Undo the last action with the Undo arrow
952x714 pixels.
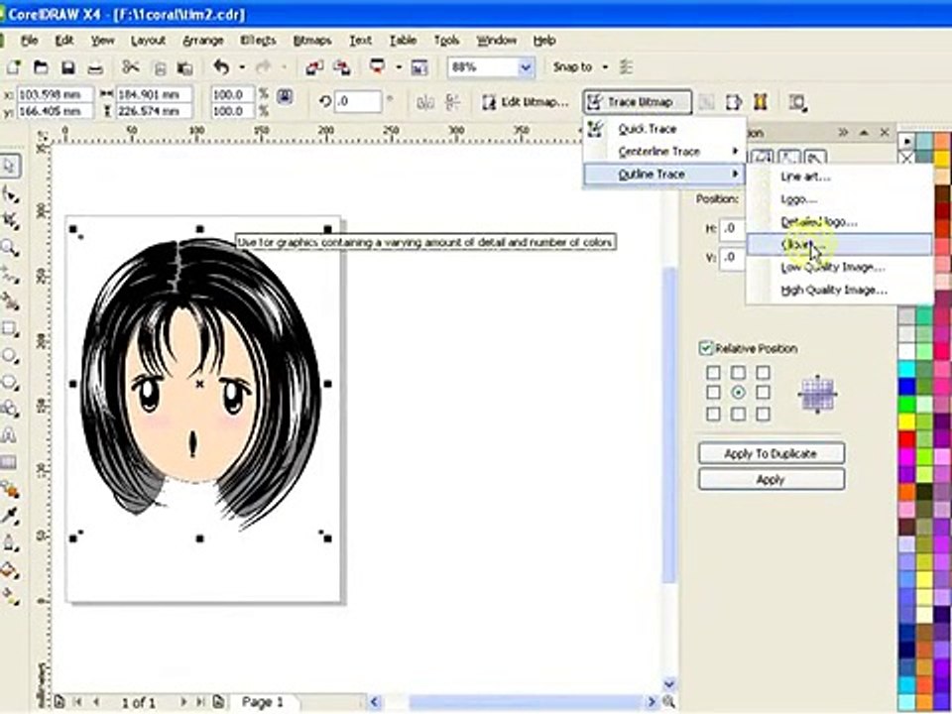click(x=221, y=67)
